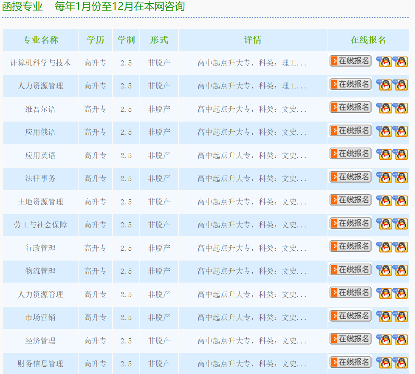
Task: Click the left QQ icon in 市场营销 row
Action: click(x=384, y=317)
